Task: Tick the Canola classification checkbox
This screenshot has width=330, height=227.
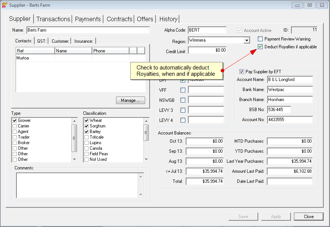Action: pyautogui.click(x=87, y=148)
